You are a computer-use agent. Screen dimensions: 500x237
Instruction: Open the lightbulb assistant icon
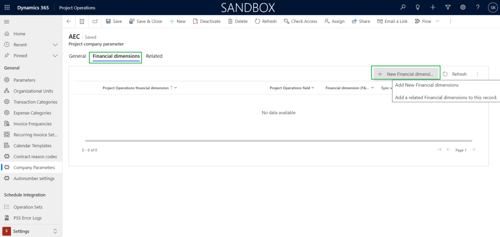(417, 7)
